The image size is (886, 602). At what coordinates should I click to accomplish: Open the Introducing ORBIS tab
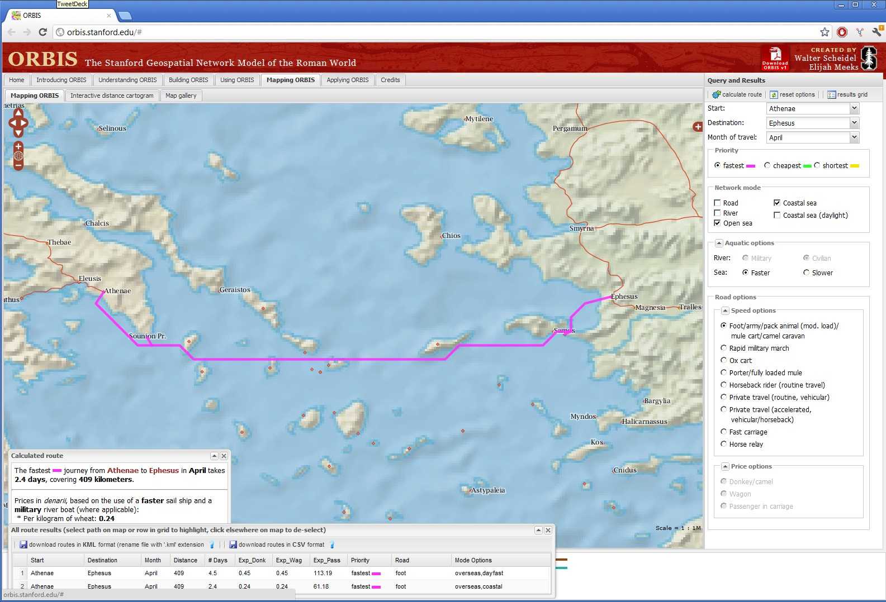click(x=61, y=80)
